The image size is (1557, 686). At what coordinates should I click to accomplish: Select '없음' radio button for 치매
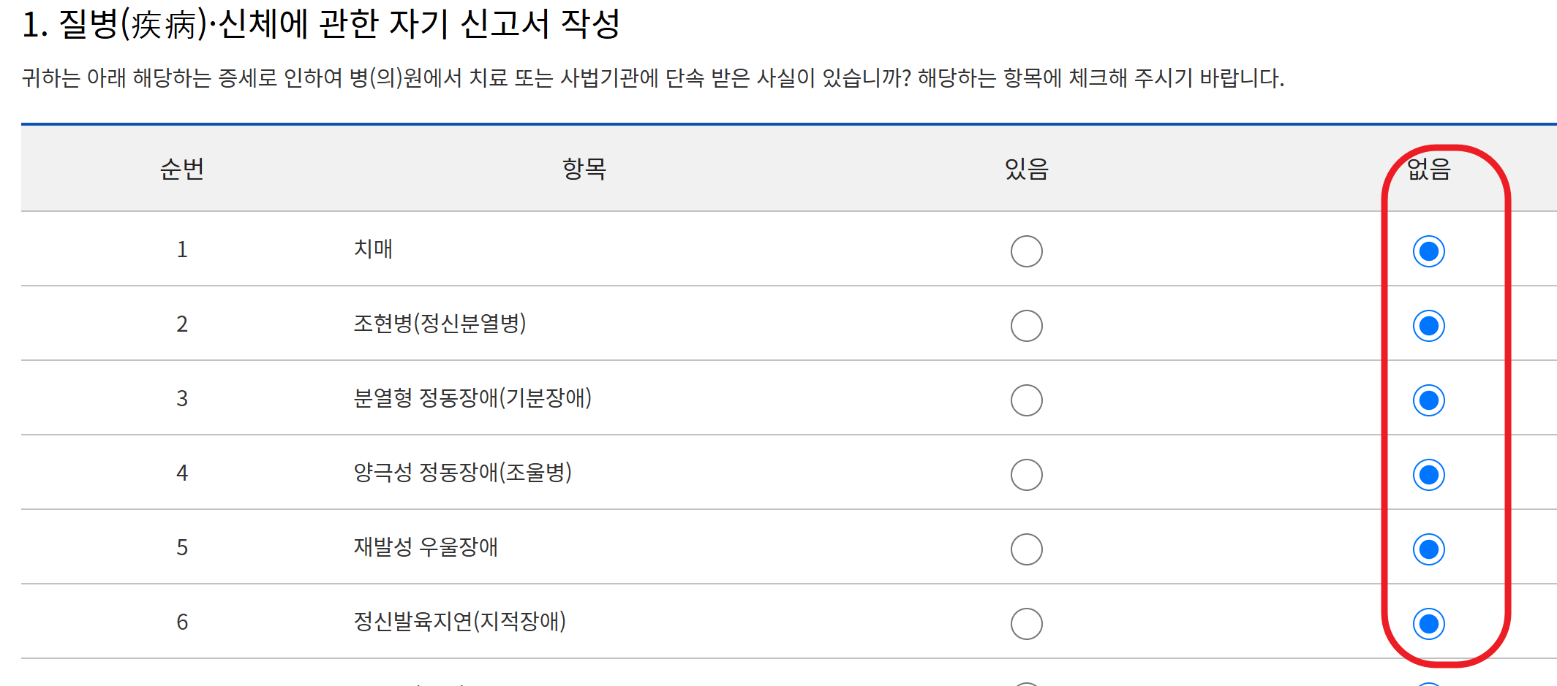pyautogui.click(x=1428, y=251)
